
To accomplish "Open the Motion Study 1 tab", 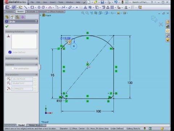I will pos(36,125).
